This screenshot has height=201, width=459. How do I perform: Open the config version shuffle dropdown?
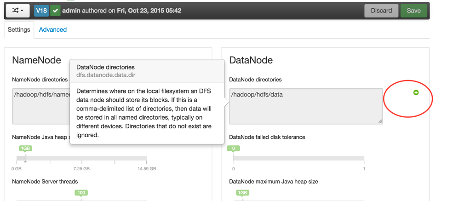click(17, 11)
